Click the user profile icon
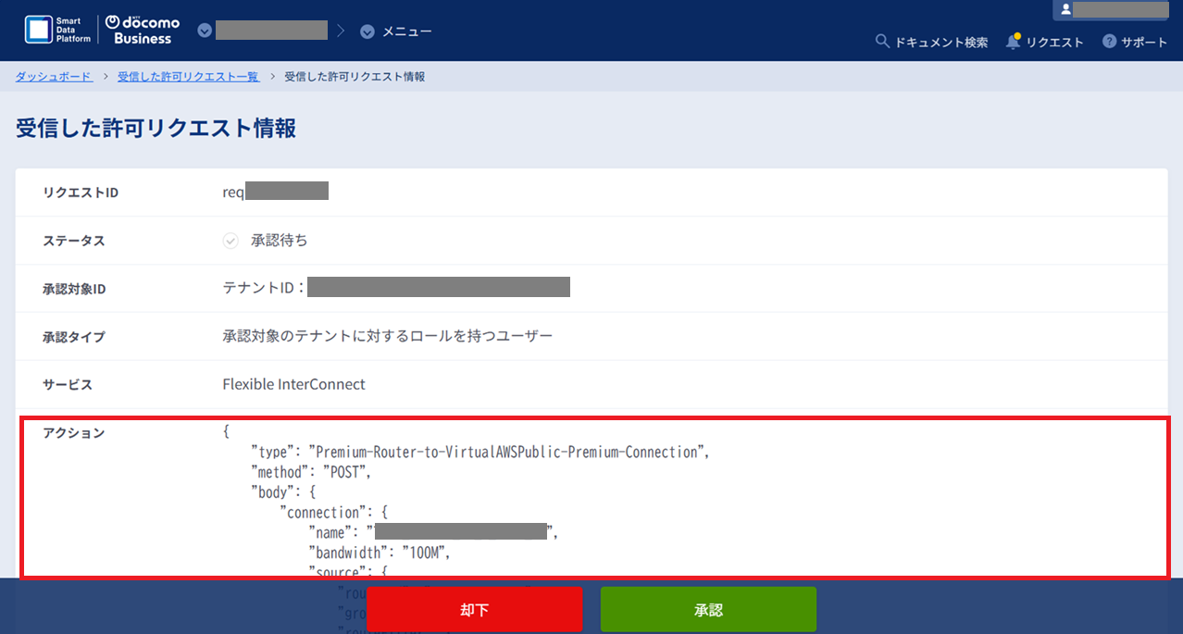1183x634 pixels. click(x=1065, y=9)
